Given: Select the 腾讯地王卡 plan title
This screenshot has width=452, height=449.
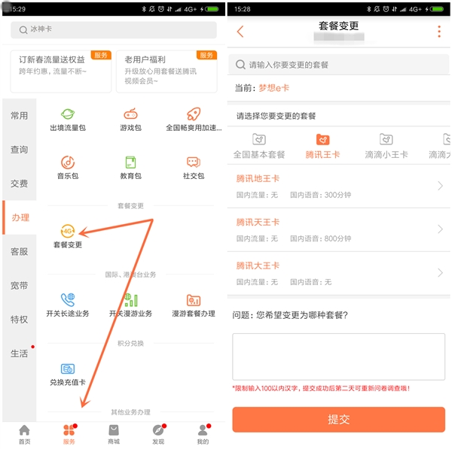Looking at the screenshot, I should pos(258,178).
